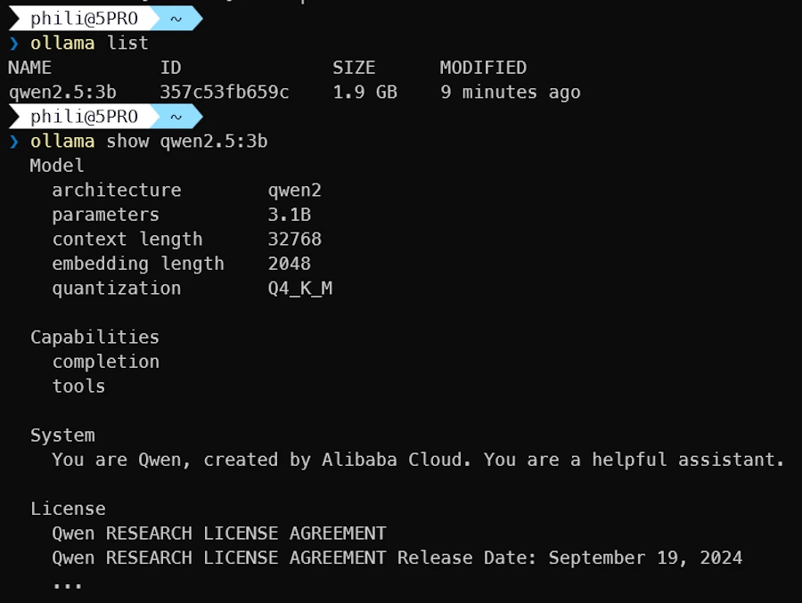Click the "9 minutes ago" modified time
This screenshot has width=802, height=603.
[510, 92]
